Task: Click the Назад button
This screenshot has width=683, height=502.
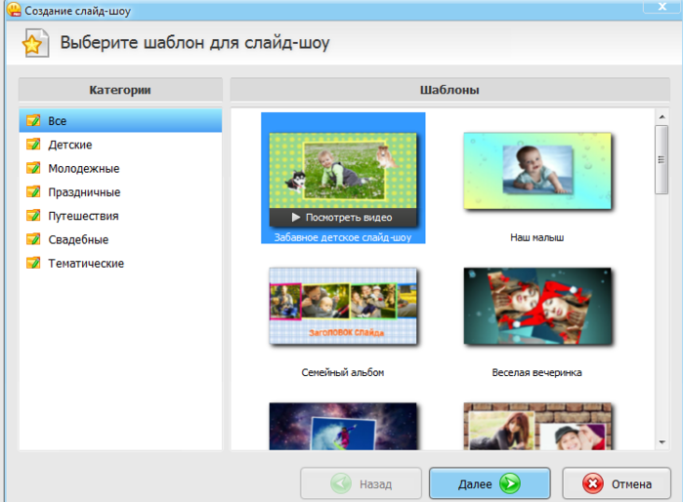Action: 362,483
